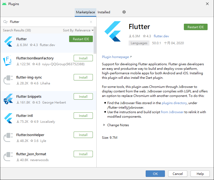This screenshot has height=180, width=214.
Task: Open the flutter.dev link in details
Action: pos(161,36)
